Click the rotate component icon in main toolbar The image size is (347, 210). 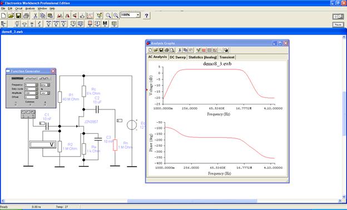(x=60, y=16)
